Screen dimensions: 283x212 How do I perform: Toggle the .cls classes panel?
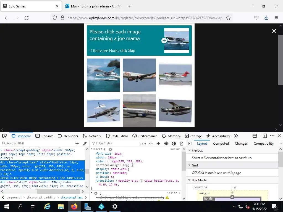coord(151,143)
